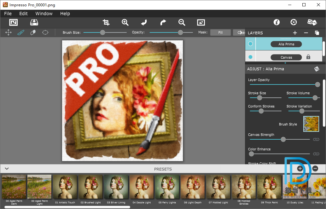Collapse the Presets panel chevron
The height and width of the screenshot is (209, 326).
[x=7, y=169]
